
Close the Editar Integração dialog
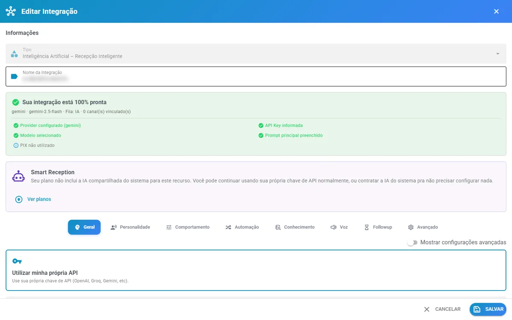496,12
